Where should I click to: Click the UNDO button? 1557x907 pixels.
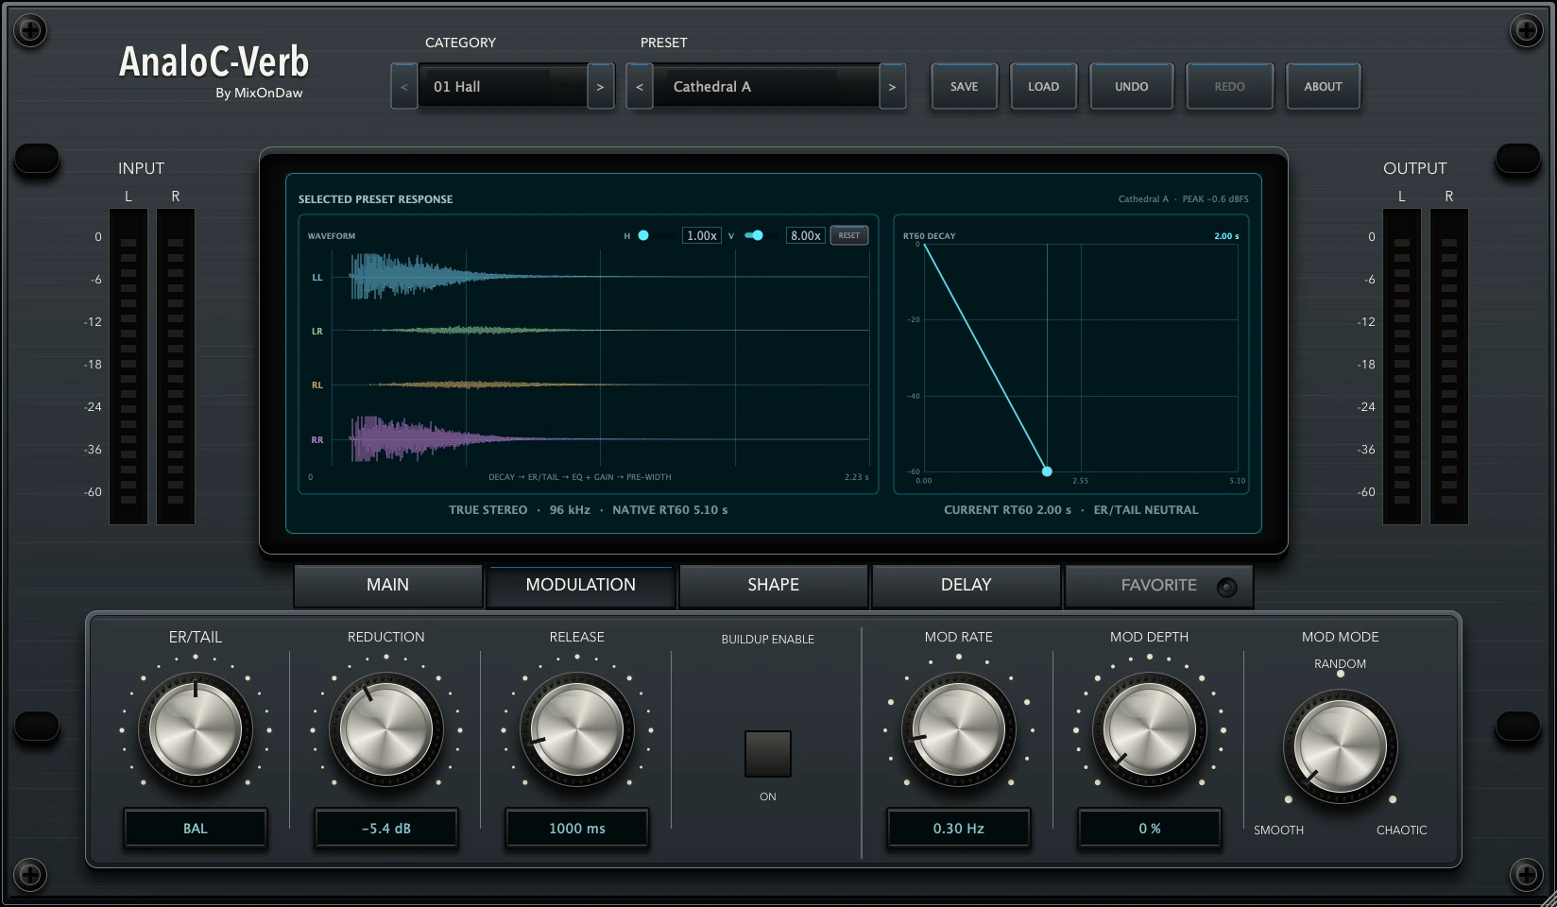[1131, 87]
